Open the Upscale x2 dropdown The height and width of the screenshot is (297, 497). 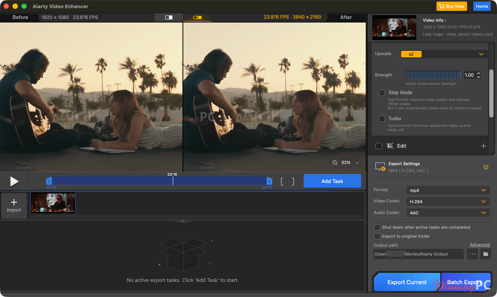[443, 54]
